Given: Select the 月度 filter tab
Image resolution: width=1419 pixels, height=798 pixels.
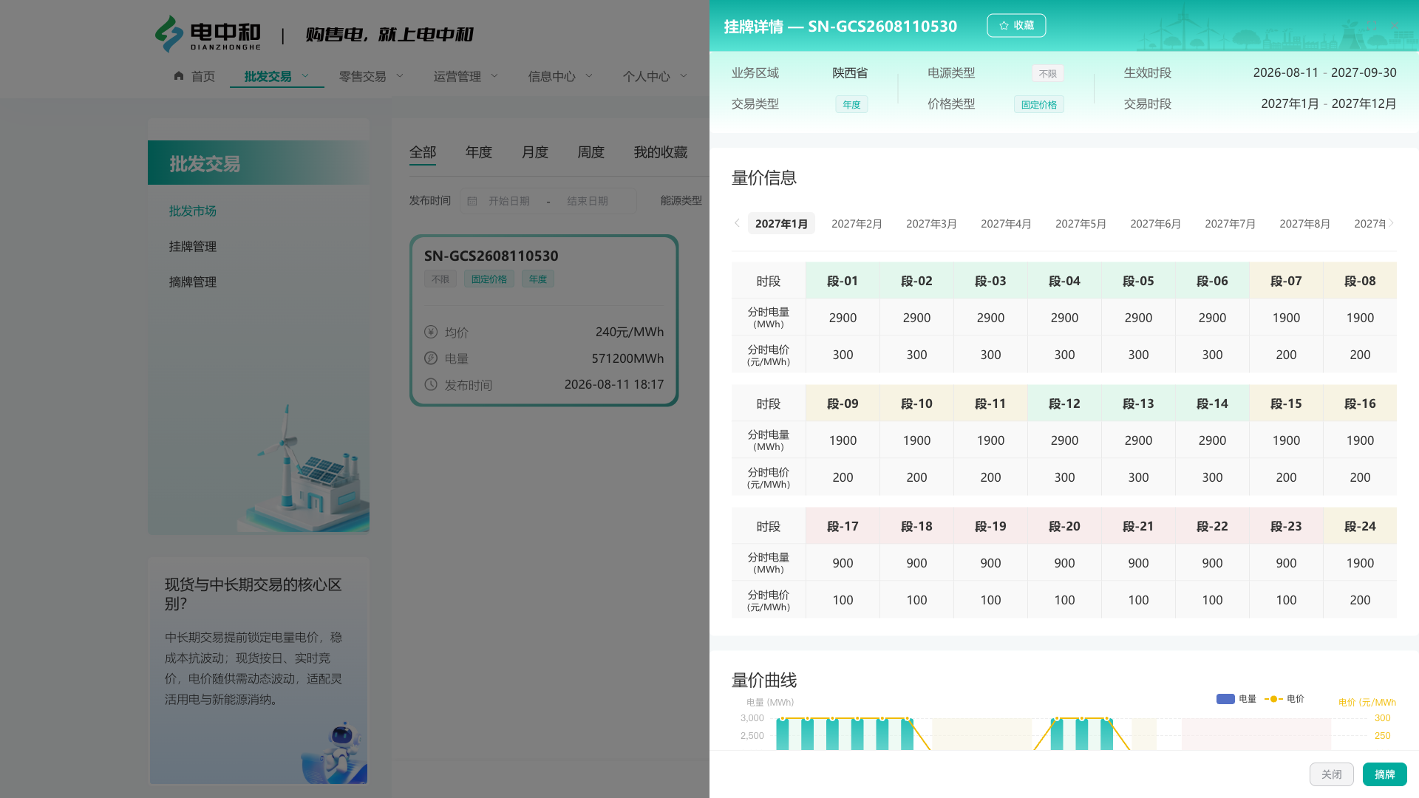Looking at the screenshot, I should click(535, 152).
